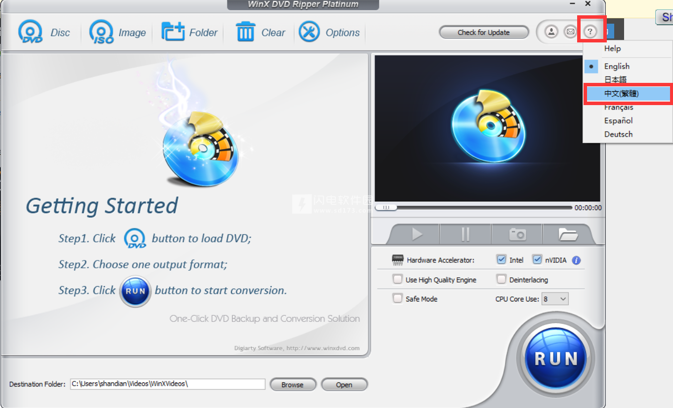Enable the Deinterlacing checkbox
Viewport: 673px width, 408px height.
click(x=502, y=279)
